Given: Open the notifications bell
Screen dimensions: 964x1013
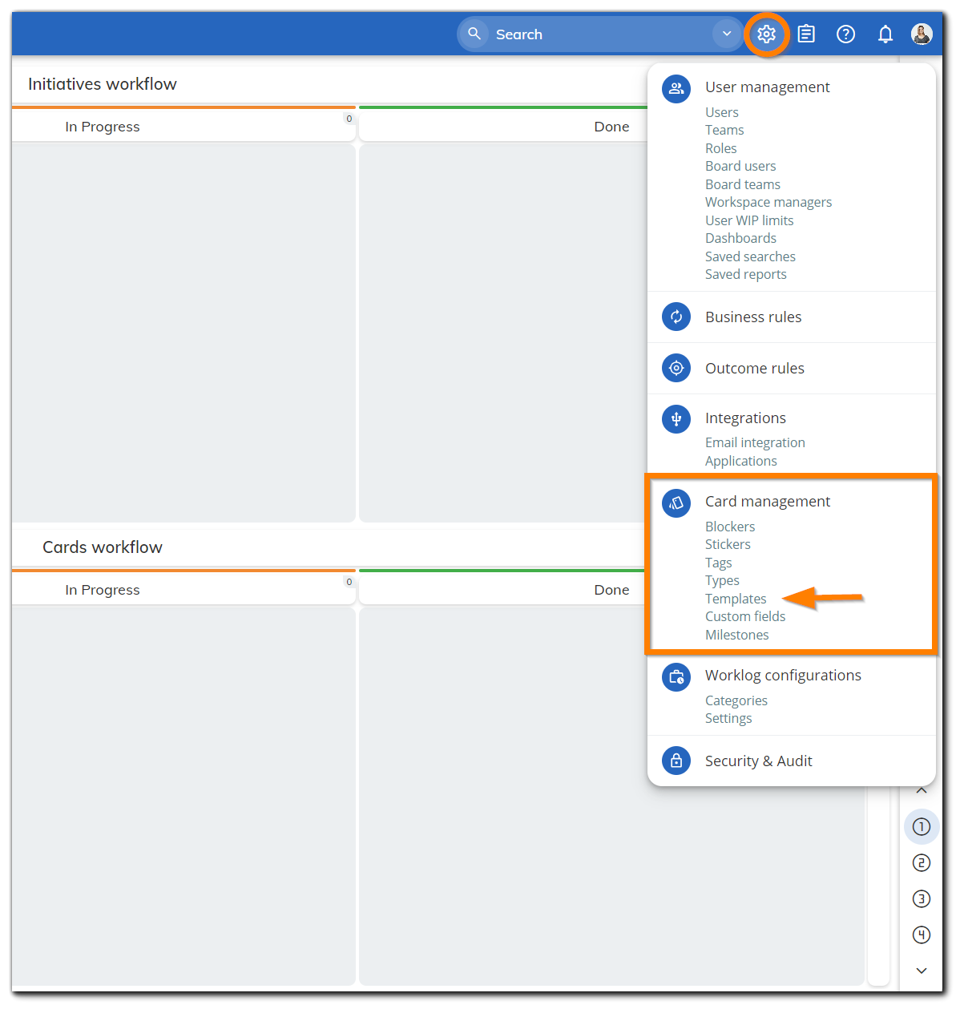Looking at the screenshot, I should click(885, 34).
